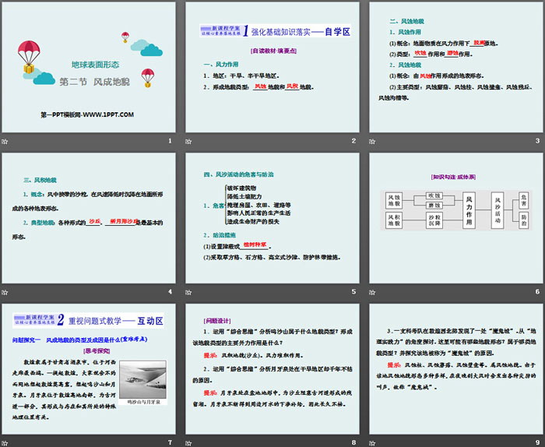The image size is (545, 447).
Task: Click the 二、风蚀地貌 heading on slide 3
Action: click(407, 21)
